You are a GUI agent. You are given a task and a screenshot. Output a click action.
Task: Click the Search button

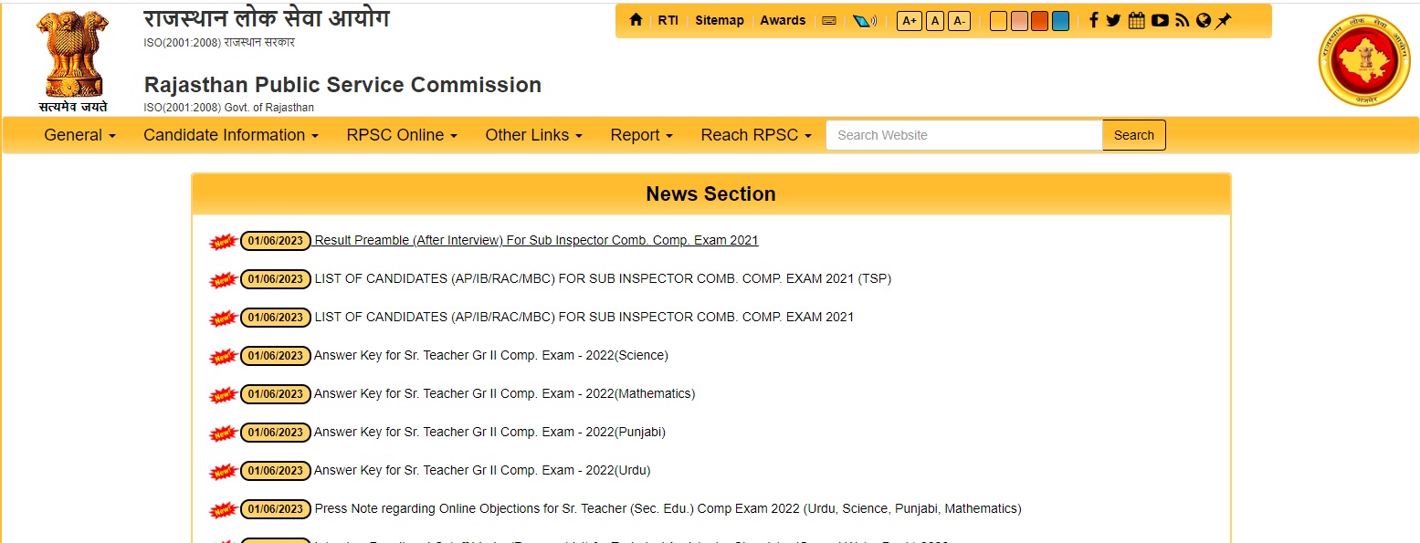1134,135
